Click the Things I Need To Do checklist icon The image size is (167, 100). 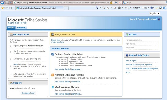click(x=53, y=34)
